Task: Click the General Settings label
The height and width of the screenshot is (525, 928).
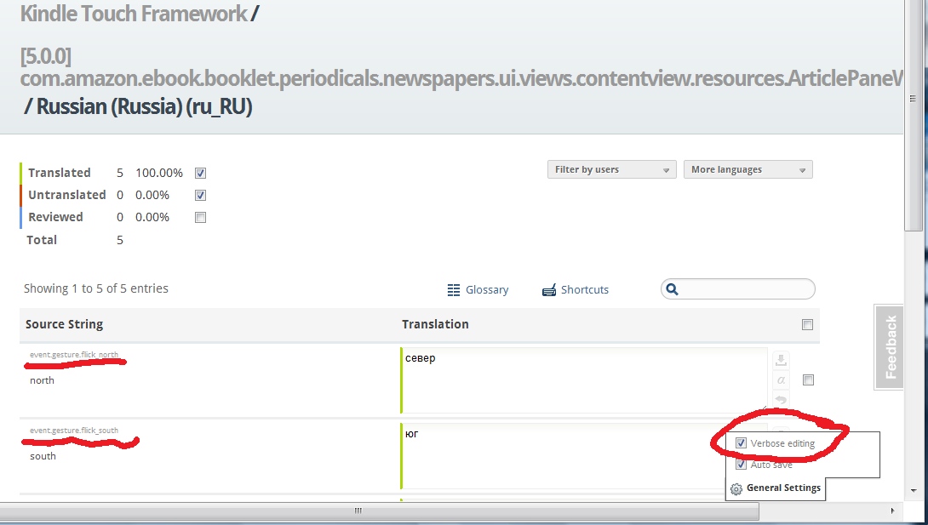Action: (783, 488)
